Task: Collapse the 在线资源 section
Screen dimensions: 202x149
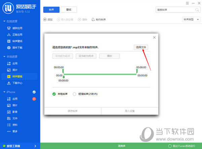Action: click(x=4, y=21)
